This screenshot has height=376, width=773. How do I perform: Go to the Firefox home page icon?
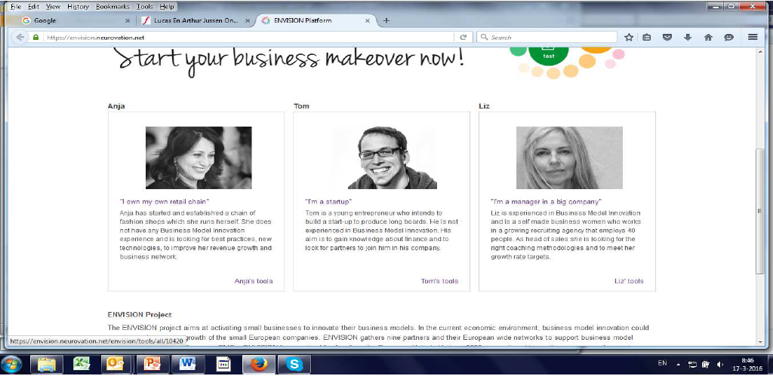pyautogui.click(x=708, y=38)
